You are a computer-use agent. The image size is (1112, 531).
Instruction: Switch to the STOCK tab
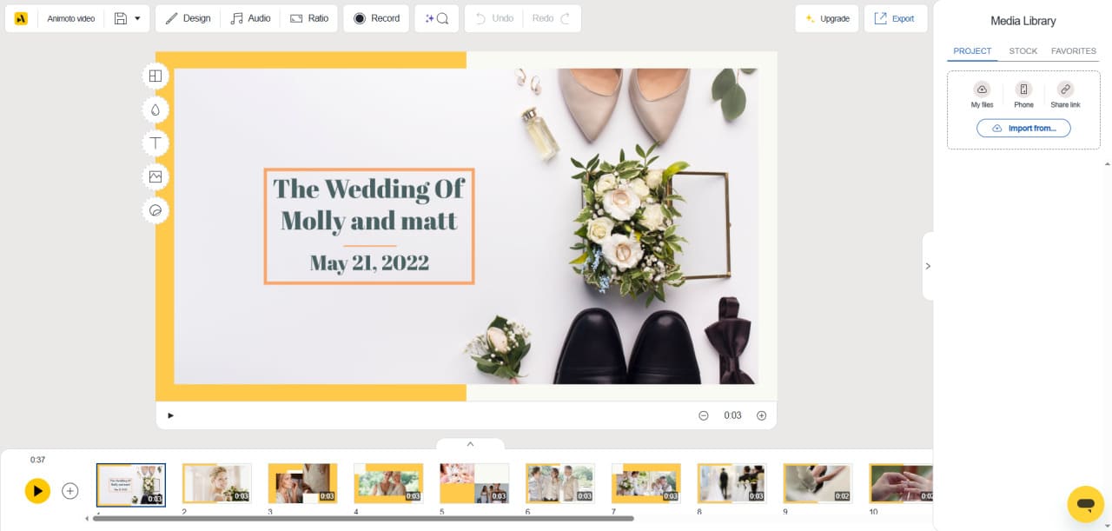(1023, 51)
